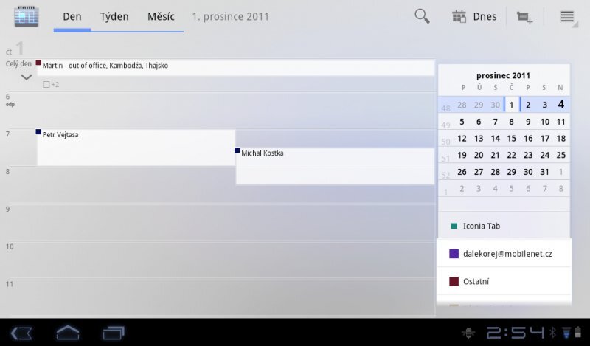
Task: Switch to the Měsíc tab
Action: tap(161, 17)
